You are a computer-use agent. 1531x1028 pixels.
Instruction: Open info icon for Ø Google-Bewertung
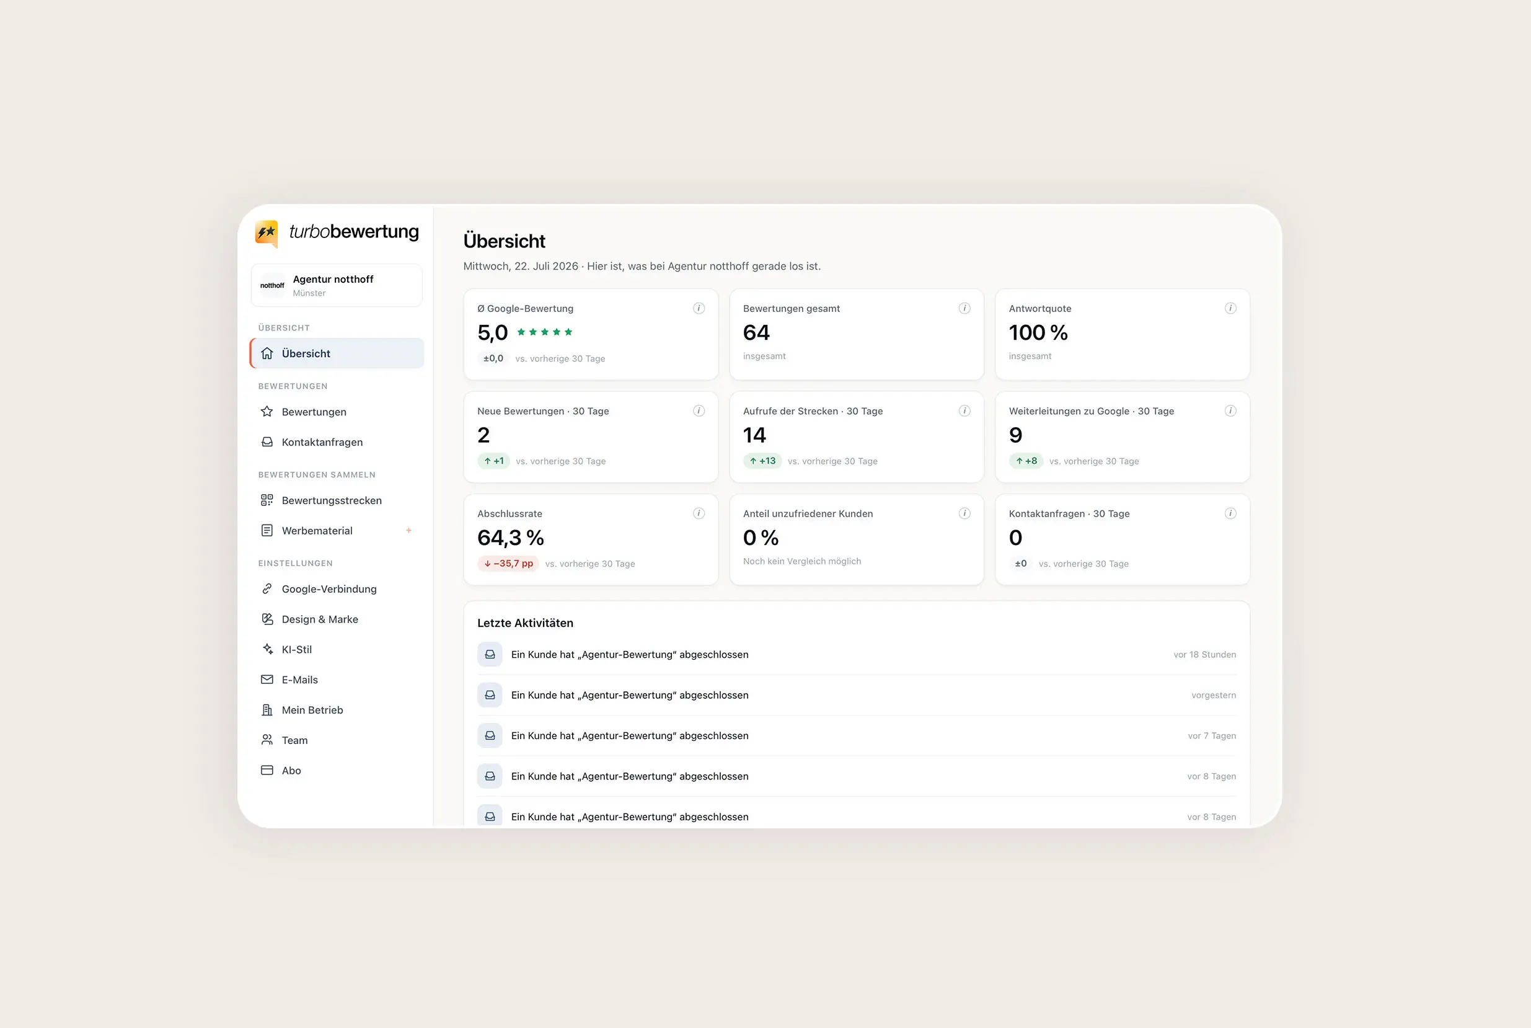[699, 308]
